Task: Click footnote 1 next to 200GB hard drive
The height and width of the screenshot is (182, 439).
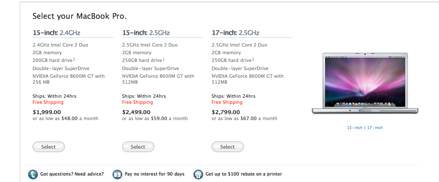Action: (x=74, y=59)
